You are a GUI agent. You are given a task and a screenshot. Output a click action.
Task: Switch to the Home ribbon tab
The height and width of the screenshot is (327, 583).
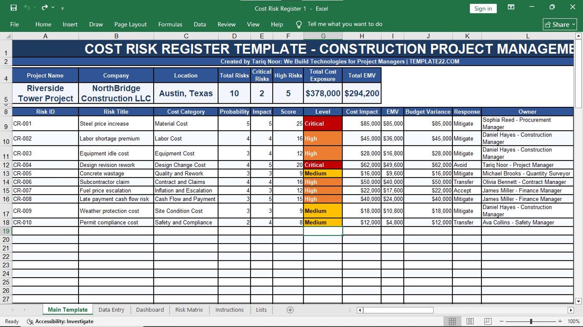43,25
